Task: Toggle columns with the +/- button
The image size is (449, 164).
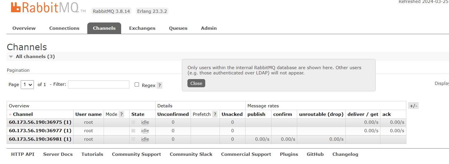Action: [x=413, y=106]
